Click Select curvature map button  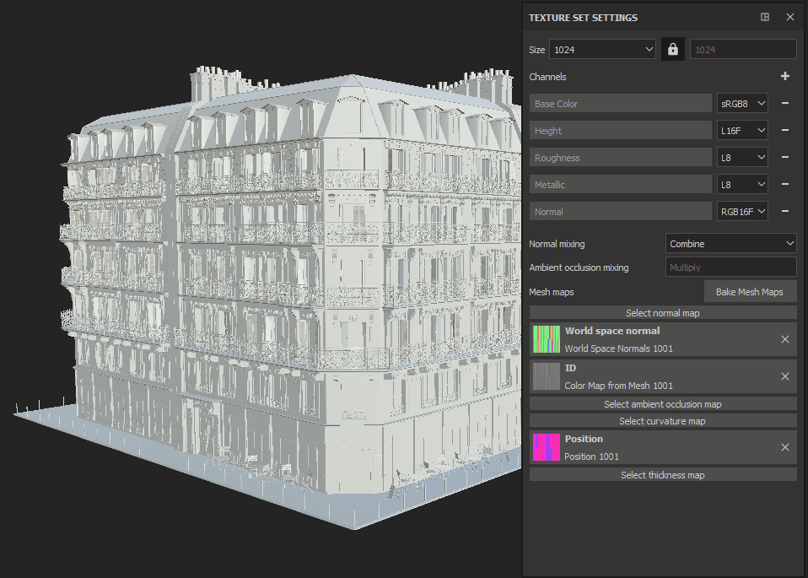pyautogui.click(x=663, y=421)
